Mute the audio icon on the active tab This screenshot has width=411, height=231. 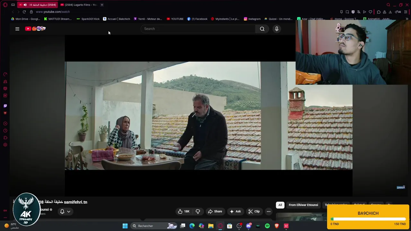tap(25, 5)
